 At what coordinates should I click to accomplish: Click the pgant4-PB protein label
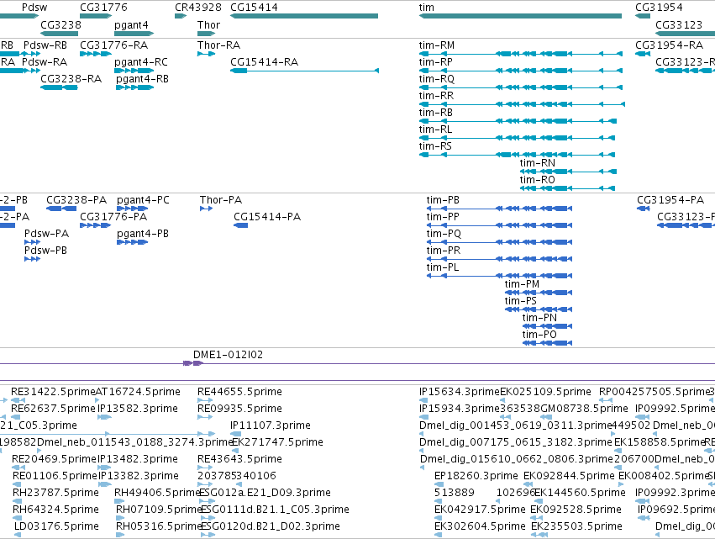[x=143, y=234]
